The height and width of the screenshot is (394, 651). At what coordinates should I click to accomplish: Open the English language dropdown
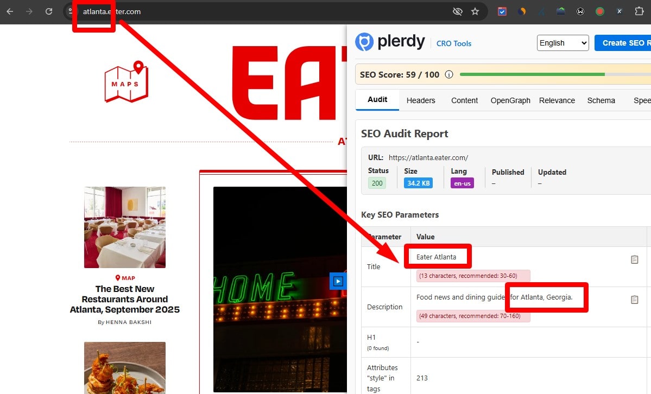562,42
